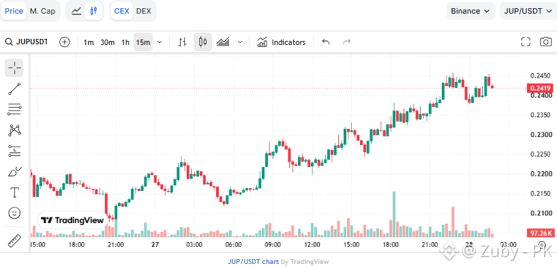Select the DEX data source
The height and width of the screenshot is (268, 557).
click(144, 11)
